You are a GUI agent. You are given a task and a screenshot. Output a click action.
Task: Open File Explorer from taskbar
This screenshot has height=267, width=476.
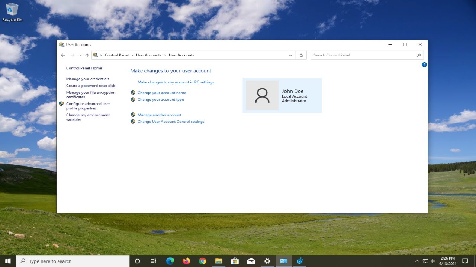[219, 261]
